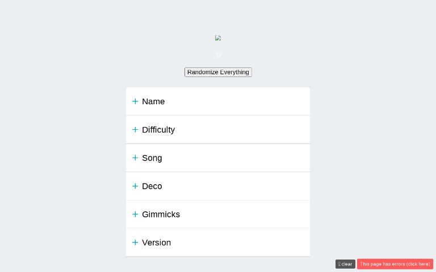The height and width of the screenshot is (272, 436).
Task: Toggle the Name accordion header bar
Action: click(x=238, y=101)
